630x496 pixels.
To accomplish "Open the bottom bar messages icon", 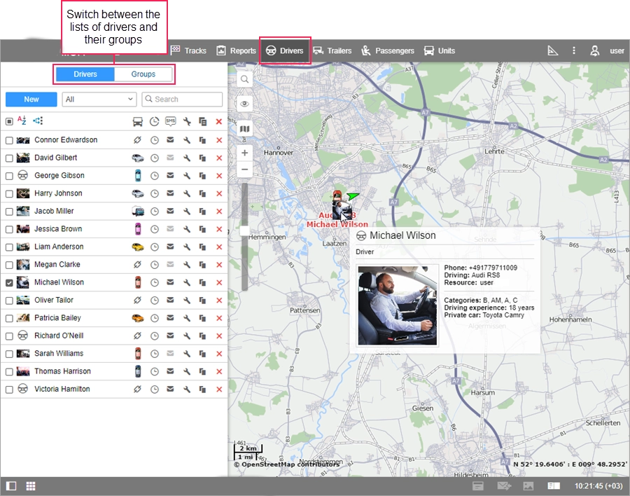I will [x=504, y=486].
